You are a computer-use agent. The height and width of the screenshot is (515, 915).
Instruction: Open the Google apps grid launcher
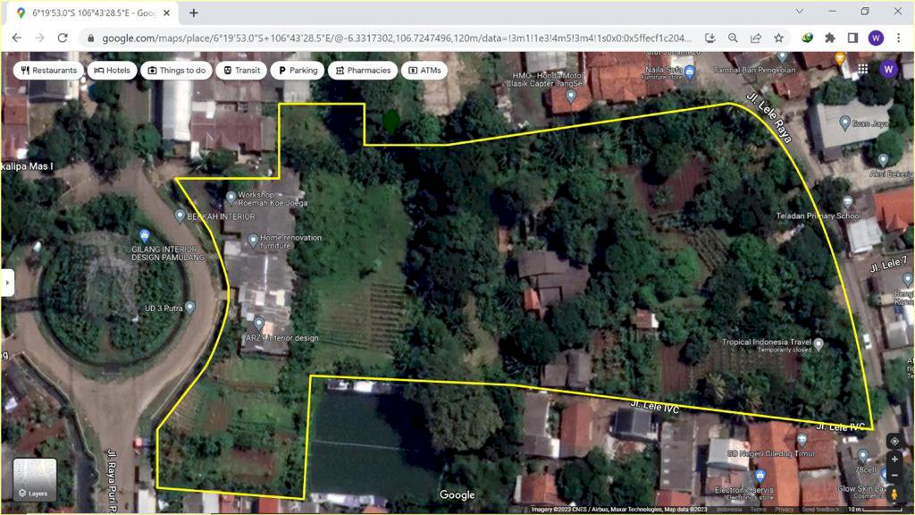tap(863, 68)
